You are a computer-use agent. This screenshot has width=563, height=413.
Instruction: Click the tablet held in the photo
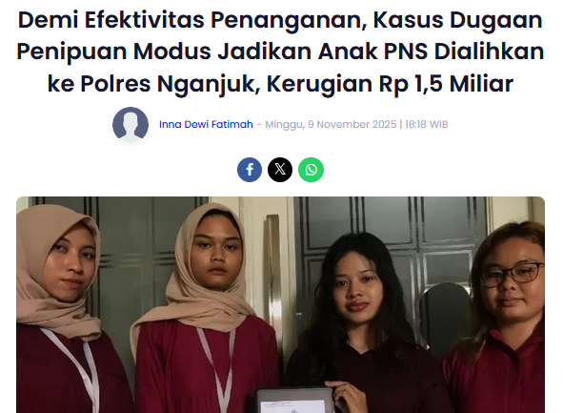coord(295,401)
